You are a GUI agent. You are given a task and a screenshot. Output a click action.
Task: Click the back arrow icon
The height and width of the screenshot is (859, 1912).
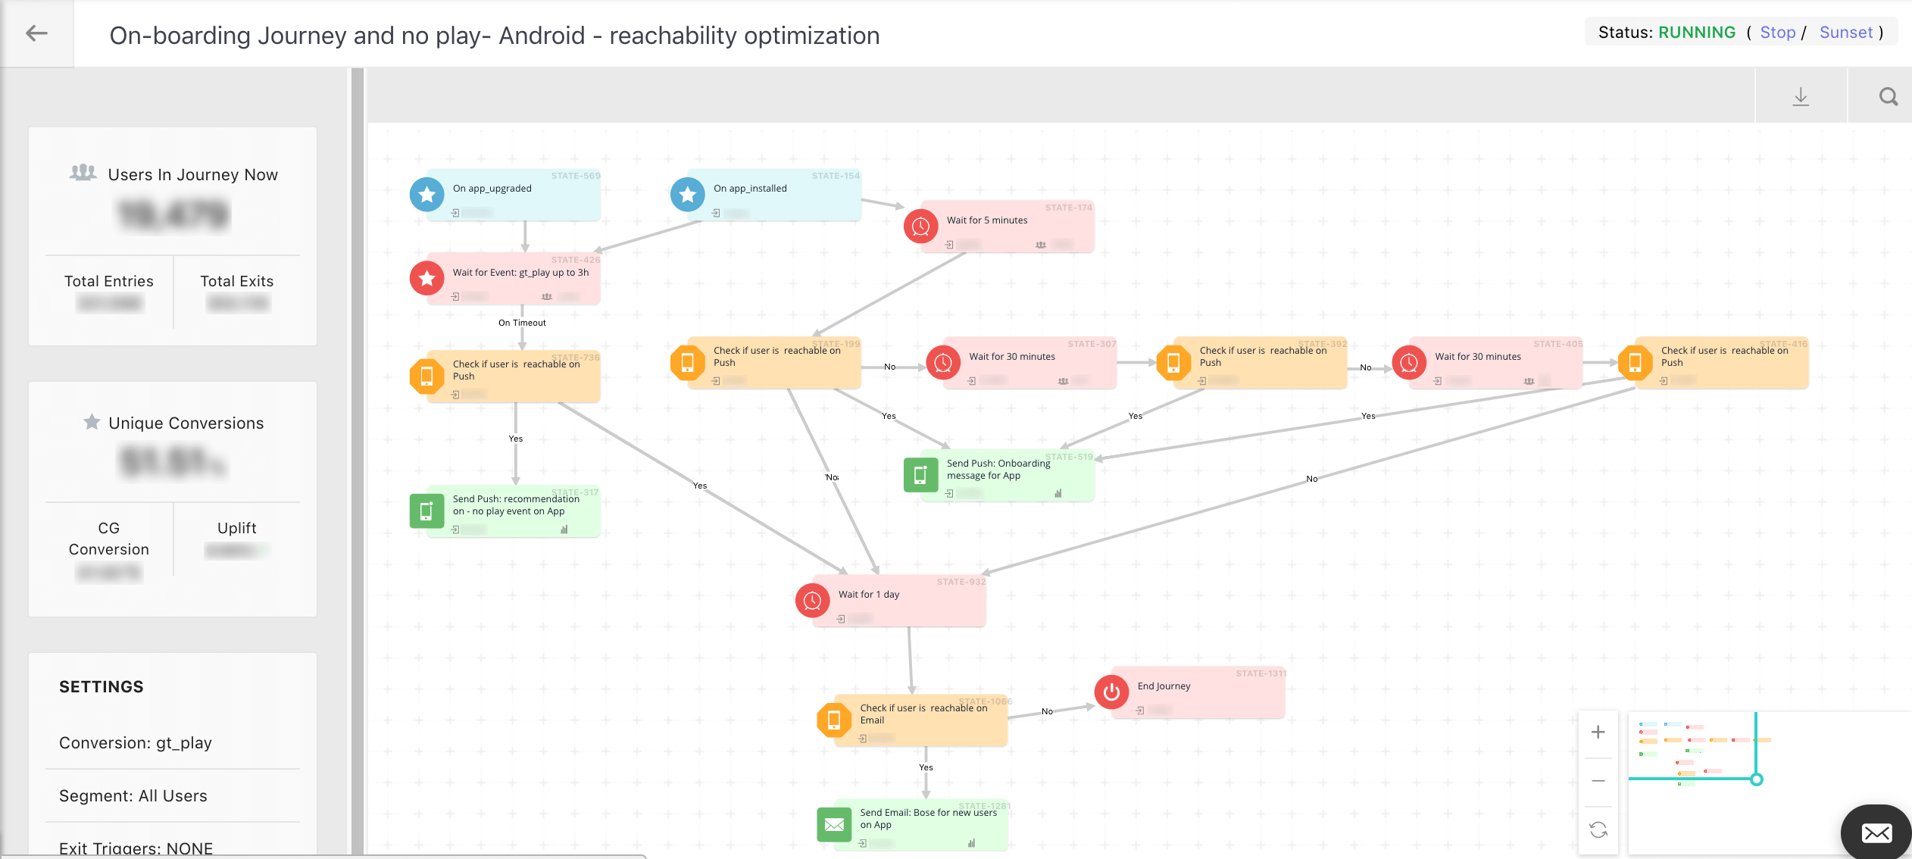[x=36, y=33]
